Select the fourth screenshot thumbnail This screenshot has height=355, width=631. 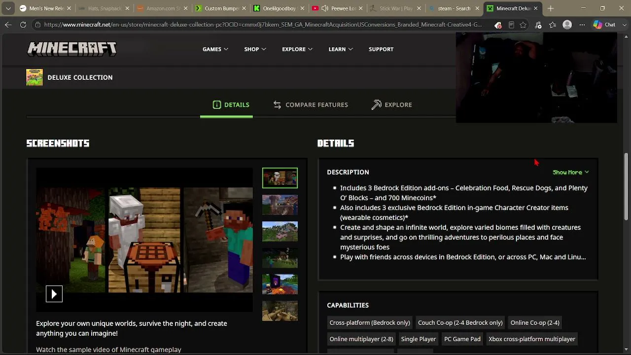click(280, 258)
